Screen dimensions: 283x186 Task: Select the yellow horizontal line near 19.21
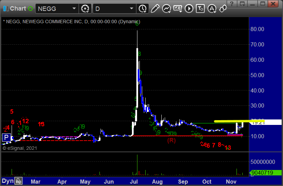pyautogui.click(x=239, y=121)
